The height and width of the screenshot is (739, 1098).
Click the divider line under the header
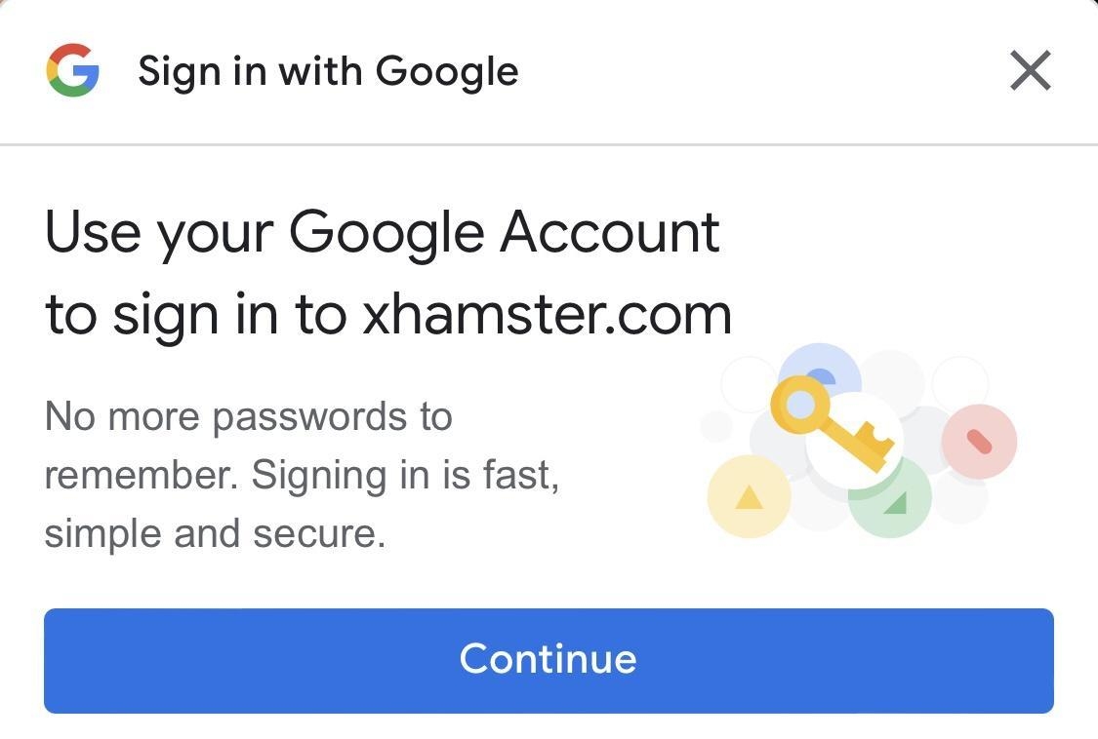549,142
